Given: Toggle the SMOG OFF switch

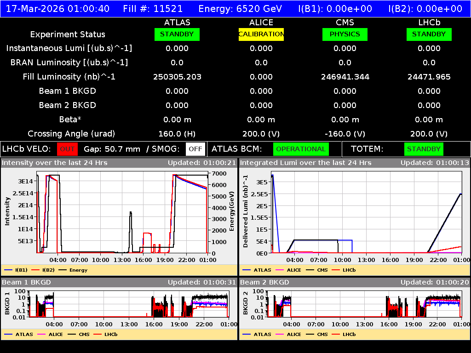Looking at the screenshot, I should coord(196,149).
